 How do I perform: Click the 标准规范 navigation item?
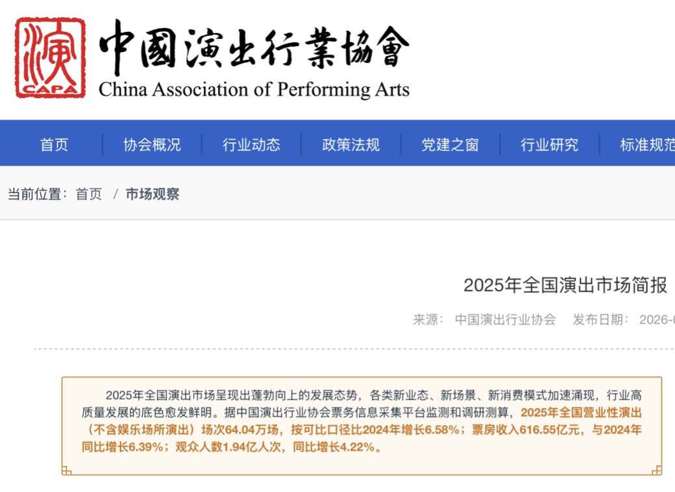[x=647, y=144]
